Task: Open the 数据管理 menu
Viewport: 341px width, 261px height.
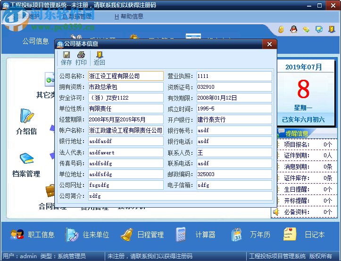Action: pyautogui.click(x=77, y=17)
